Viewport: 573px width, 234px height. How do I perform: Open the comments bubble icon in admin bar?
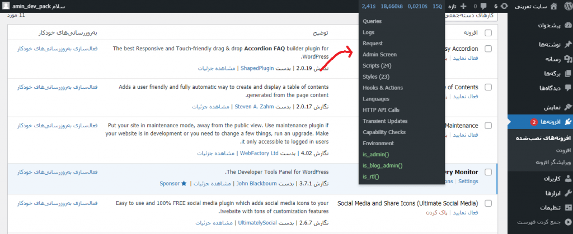pyautogui.click(x=483, y=6)
